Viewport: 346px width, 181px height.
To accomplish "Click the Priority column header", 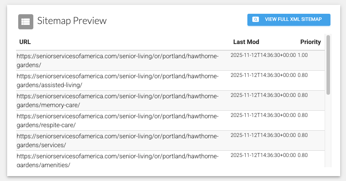I will click(310, 42).
